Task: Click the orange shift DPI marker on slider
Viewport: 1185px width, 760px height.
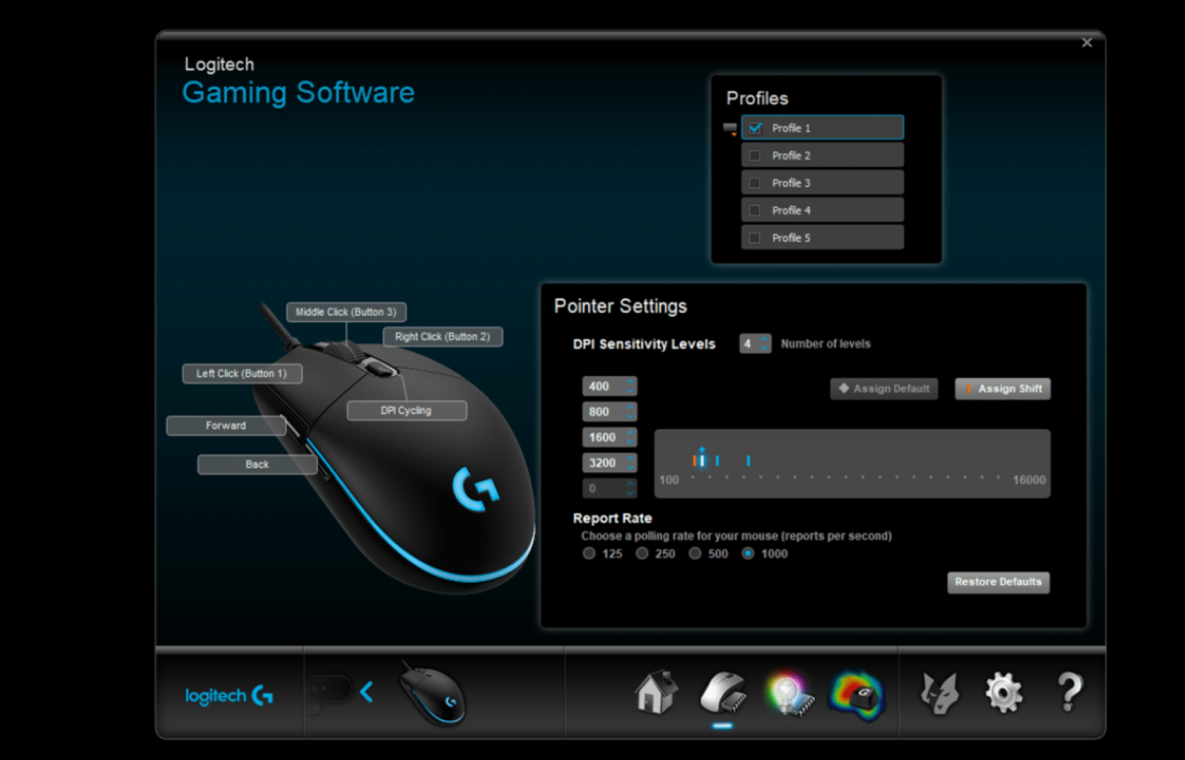Action: coord(694,461)
